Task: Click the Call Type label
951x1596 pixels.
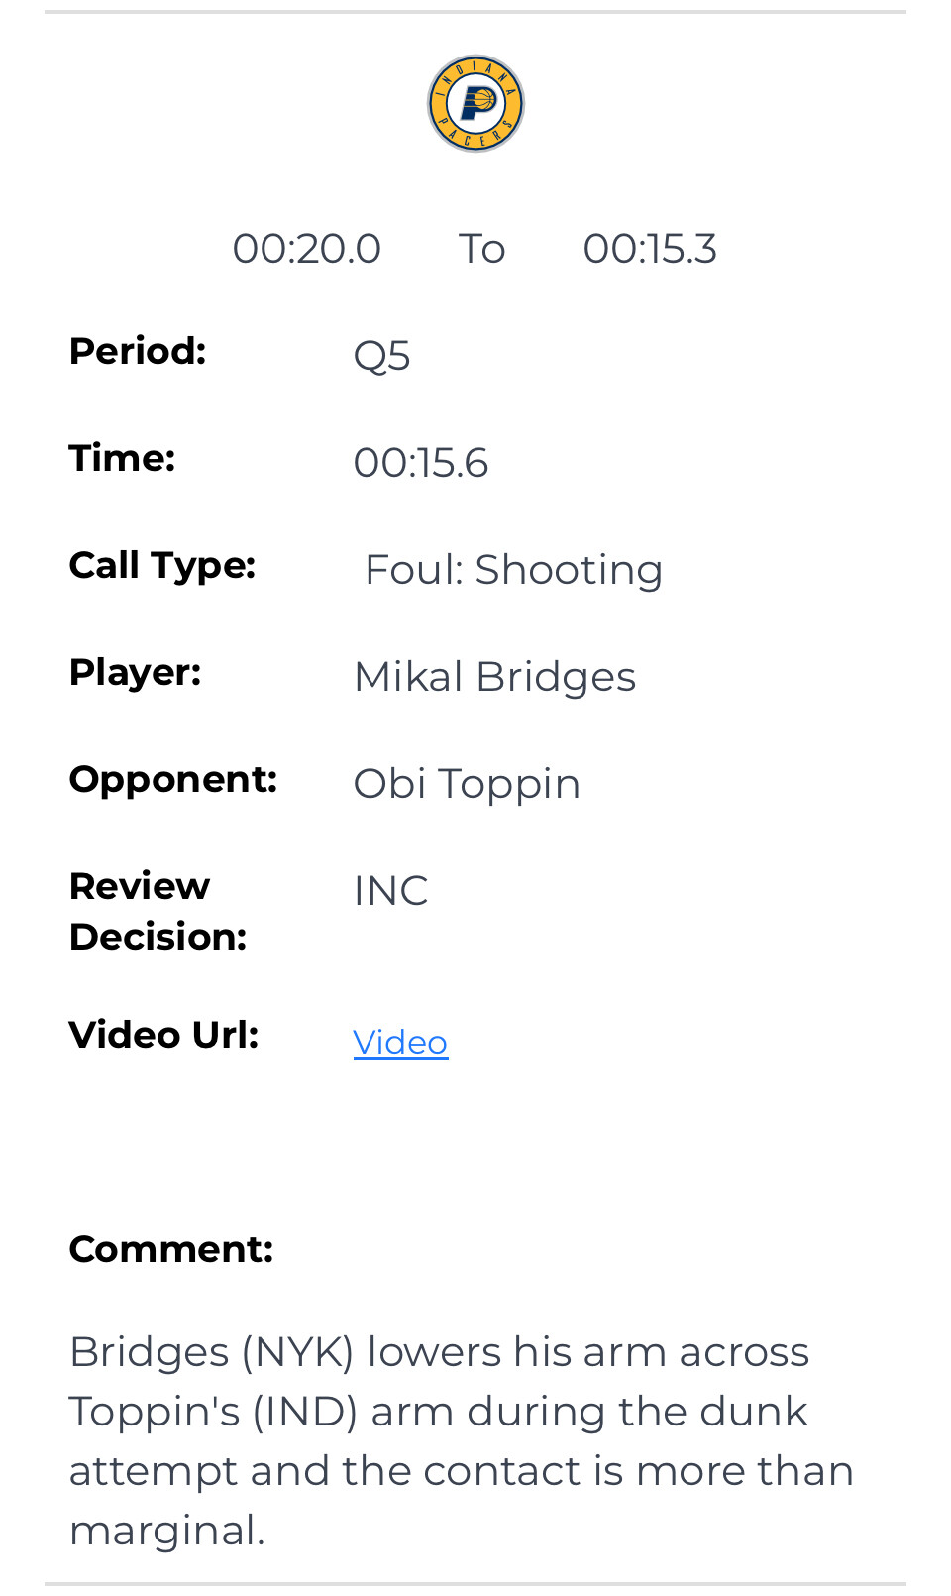Action: 162,565
